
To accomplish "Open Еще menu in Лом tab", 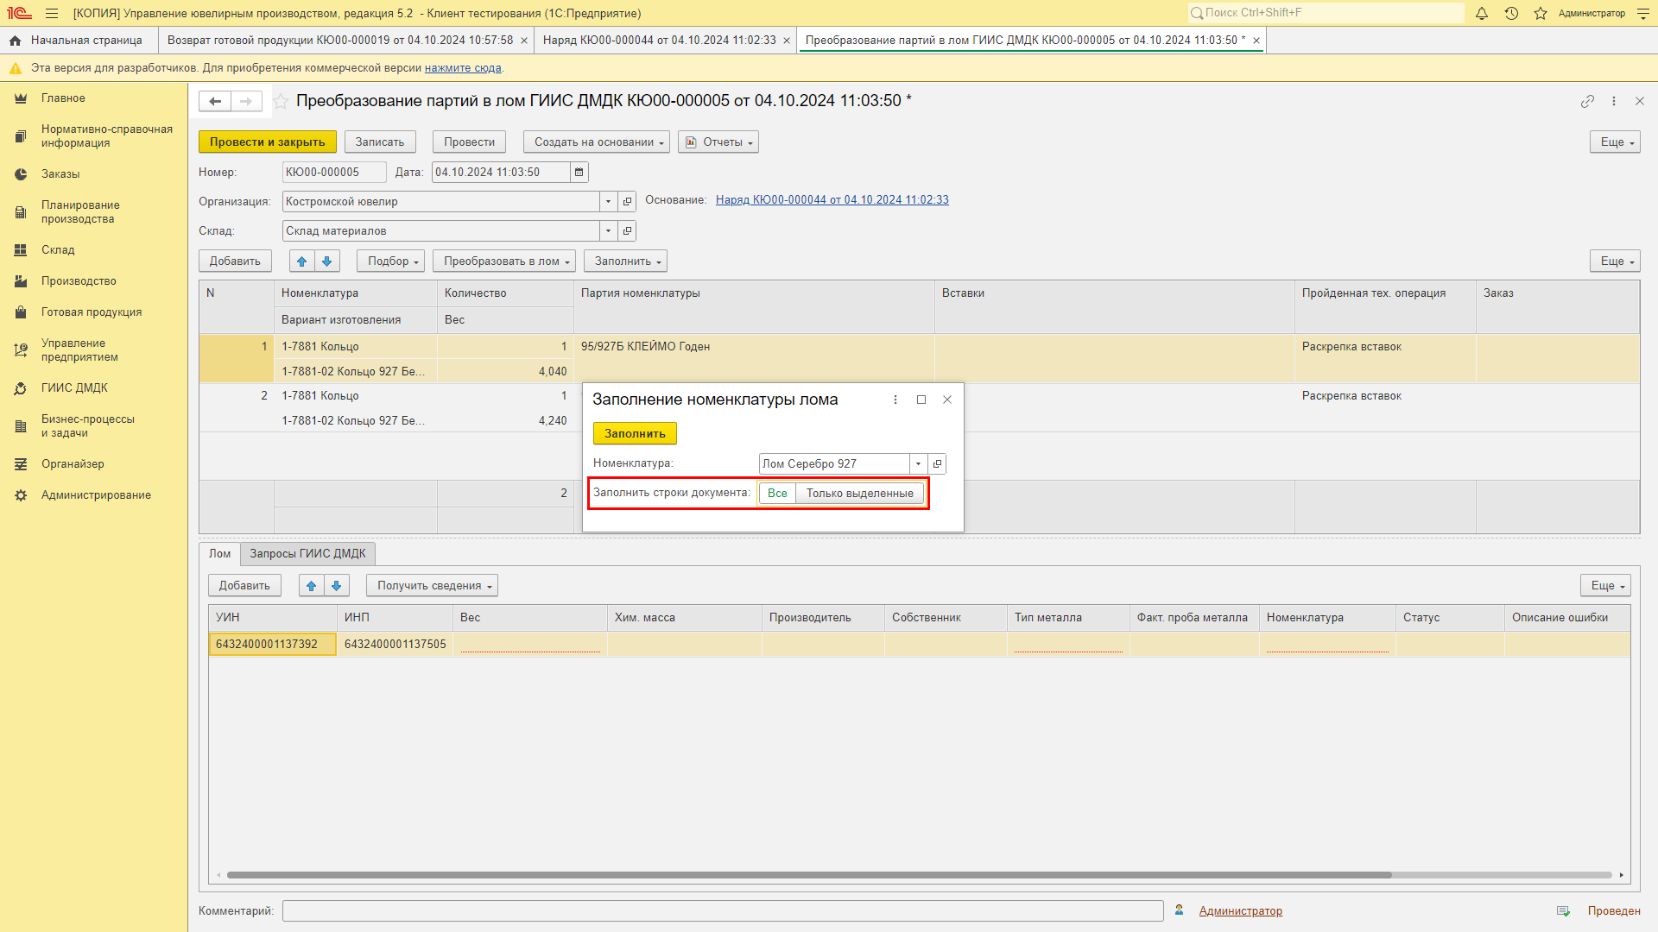I will [x=1605, y=586].
